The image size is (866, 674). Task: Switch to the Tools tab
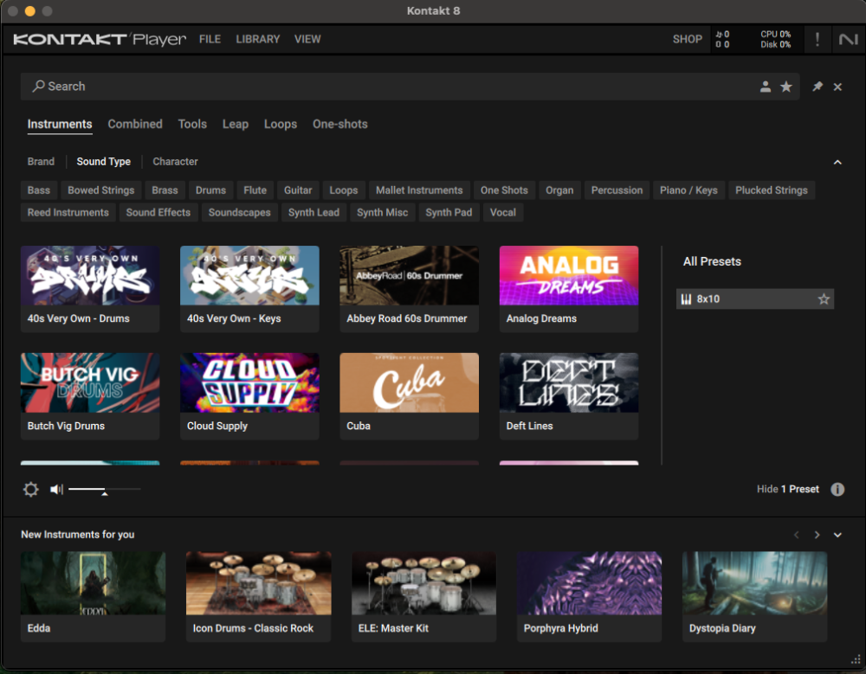pos(192,125)
